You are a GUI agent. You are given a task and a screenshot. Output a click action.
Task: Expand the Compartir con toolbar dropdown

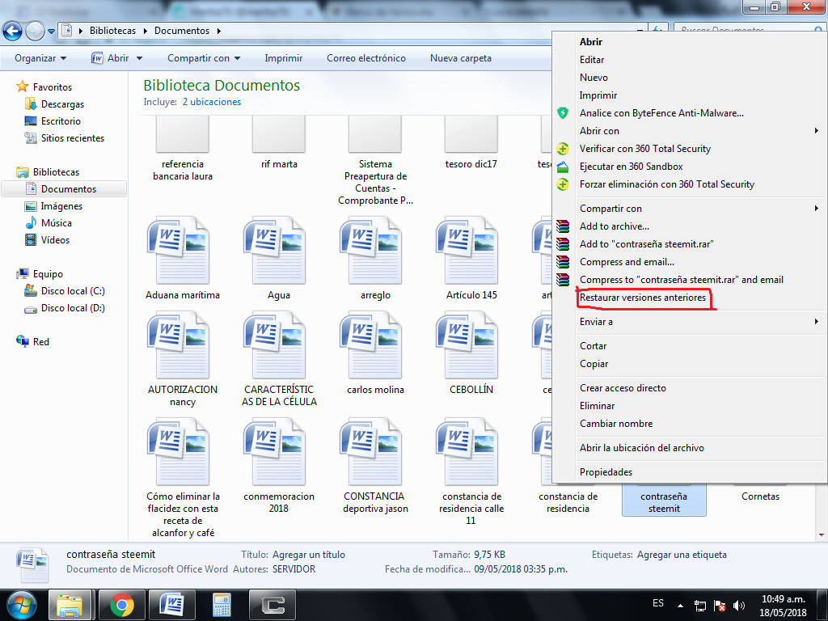point(204,58)
